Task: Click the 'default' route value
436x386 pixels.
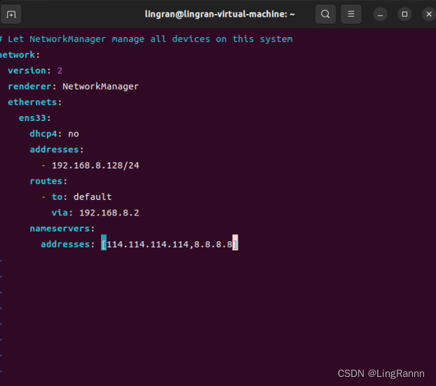Action: click(93, 197)
